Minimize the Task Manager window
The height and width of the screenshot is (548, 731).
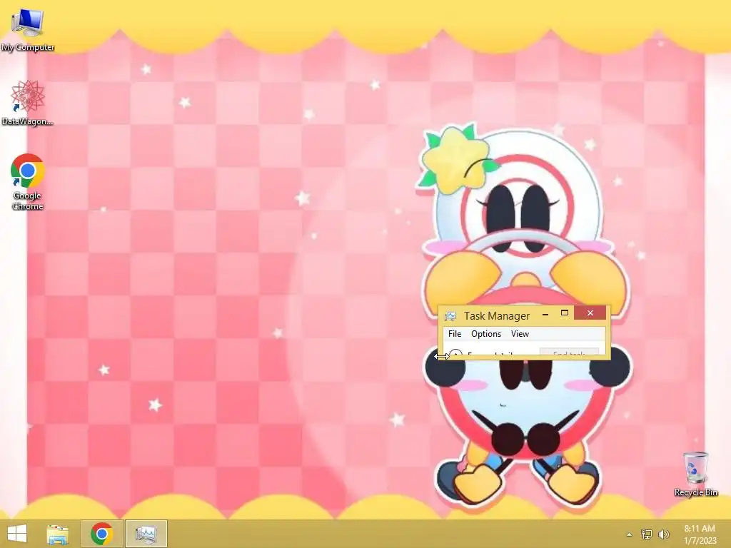tap(545, 314)
